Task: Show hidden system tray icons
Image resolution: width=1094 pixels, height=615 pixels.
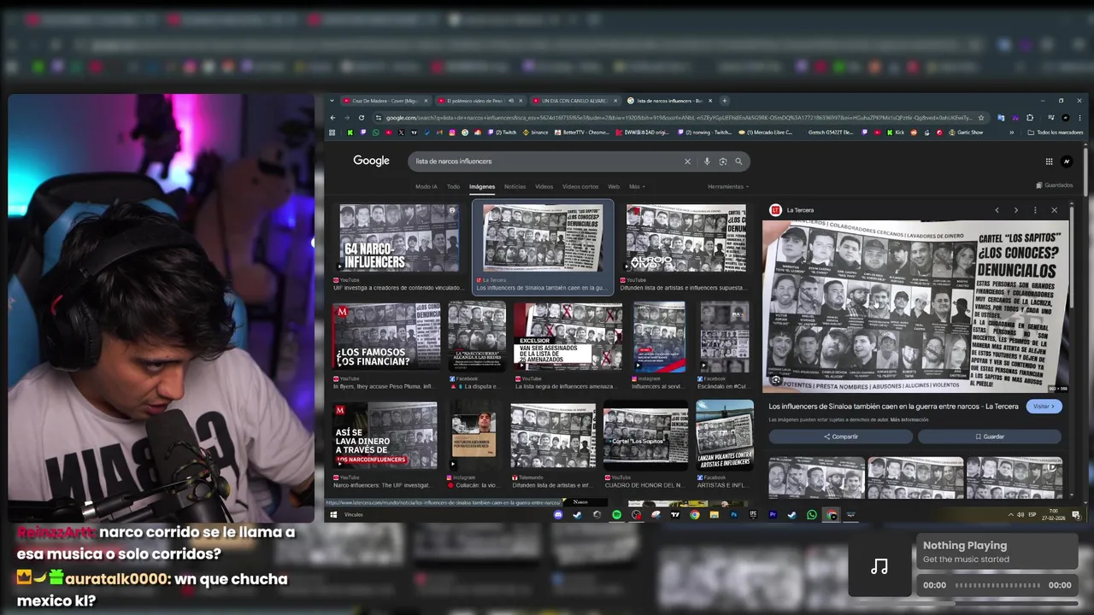Action: [1011, 514]
